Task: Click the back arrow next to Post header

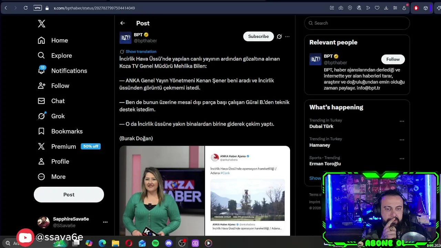Action: coord(123,23)
